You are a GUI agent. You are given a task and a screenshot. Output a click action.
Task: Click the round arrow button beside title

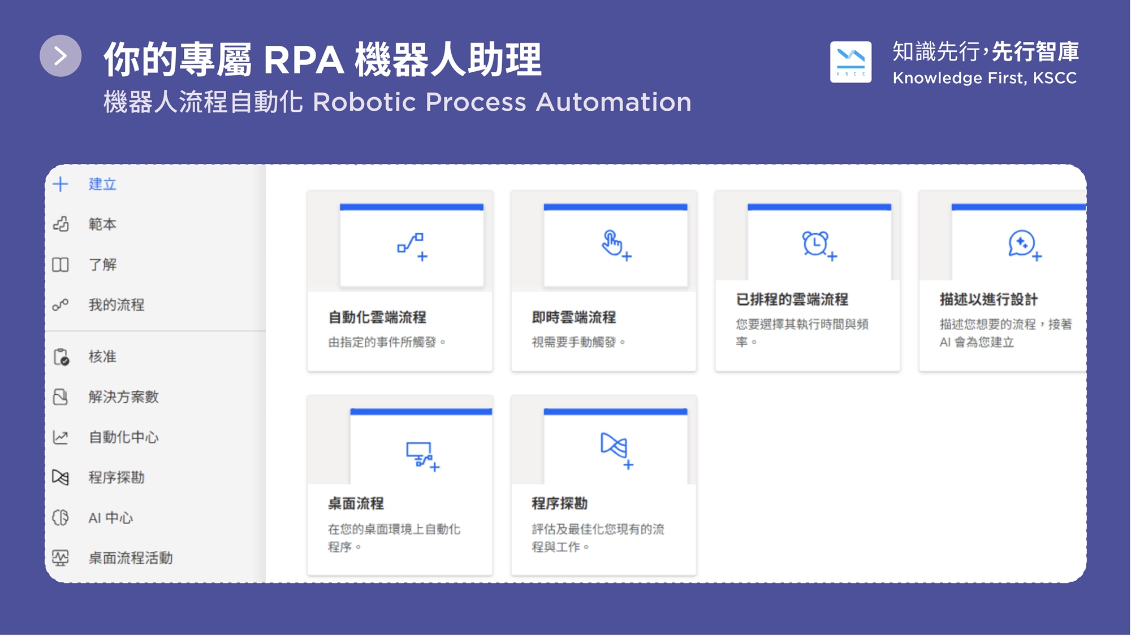coord(61,56)
